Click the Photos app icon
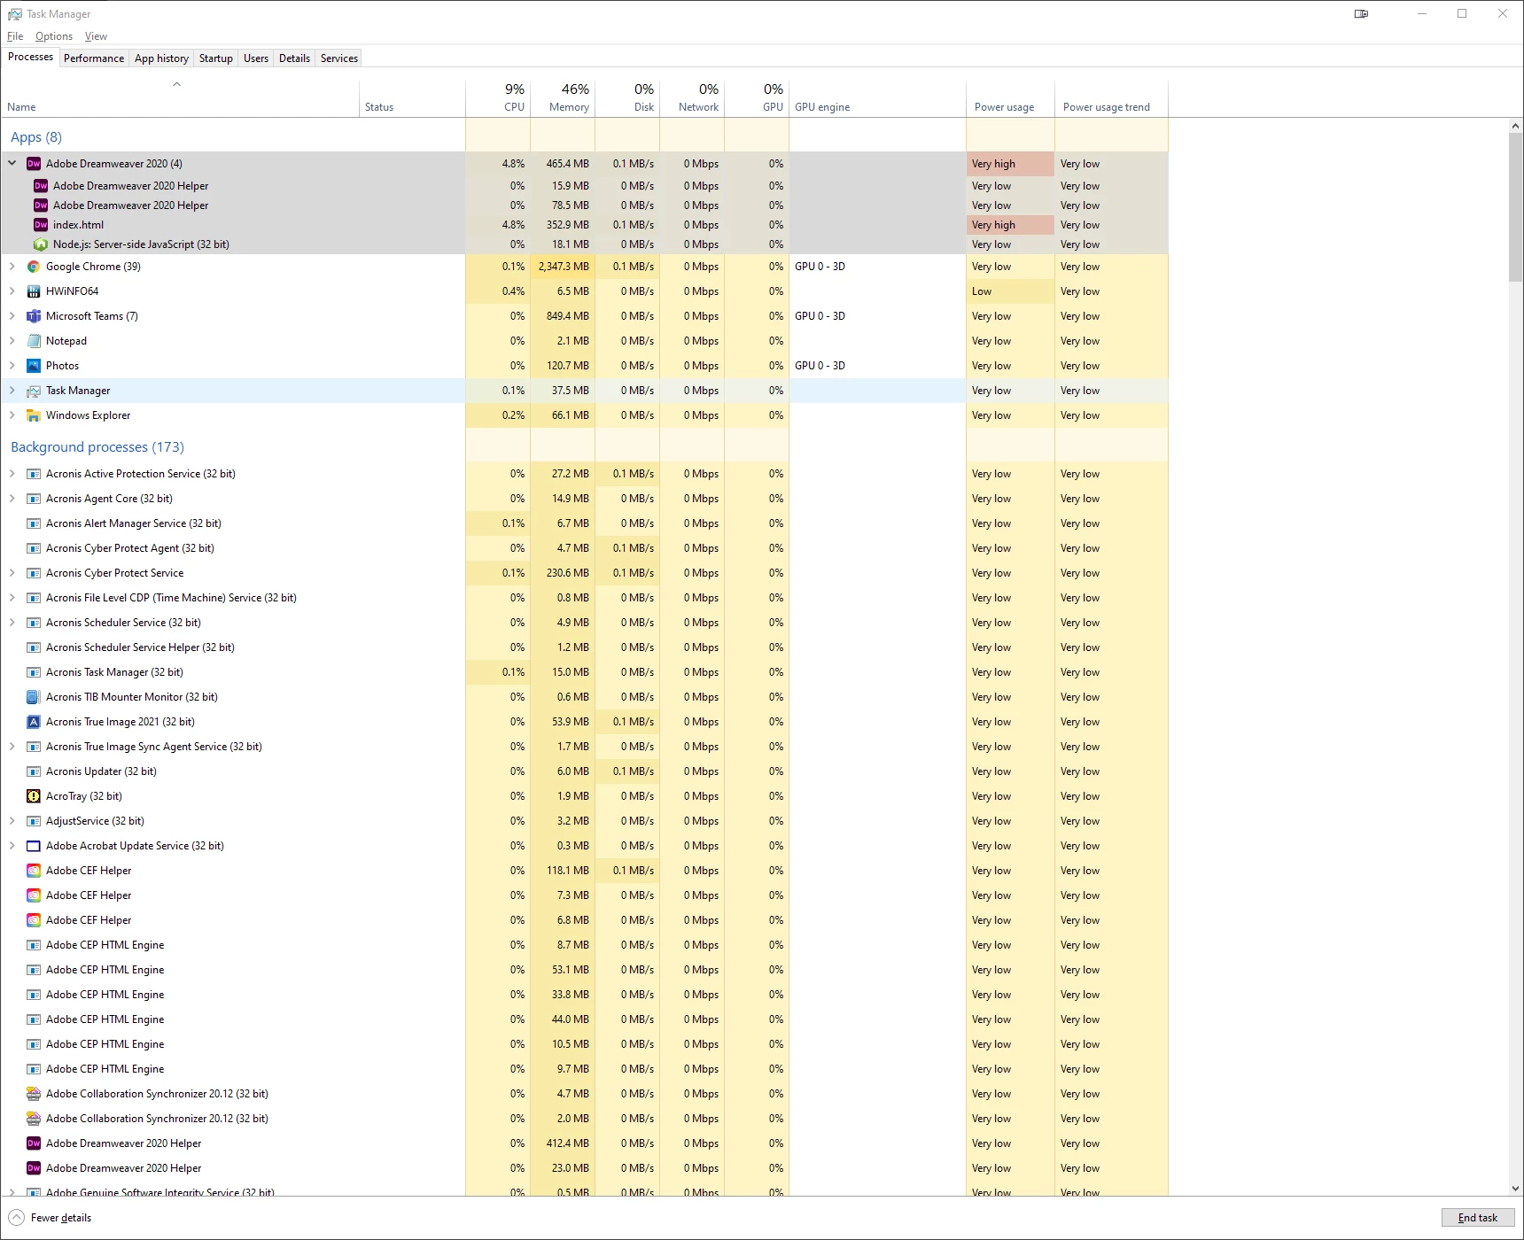The width and height of the screenshot is (1524, 1240). coord(34,366)
